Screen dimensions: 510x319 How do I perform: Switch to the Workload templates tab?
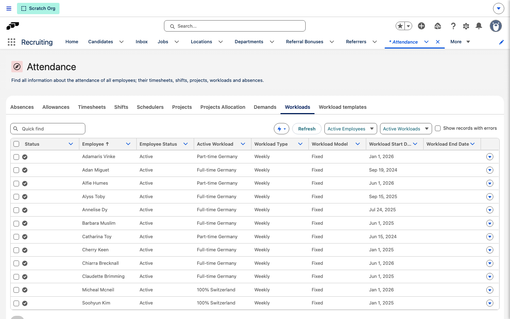coord(342,107)
